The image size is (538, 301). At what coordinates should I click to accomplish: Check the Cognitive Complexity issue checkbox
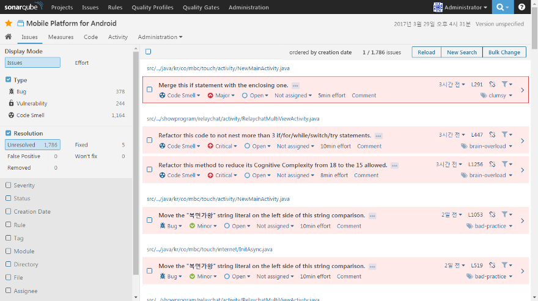pyautogui.click(x=150, y=169)
